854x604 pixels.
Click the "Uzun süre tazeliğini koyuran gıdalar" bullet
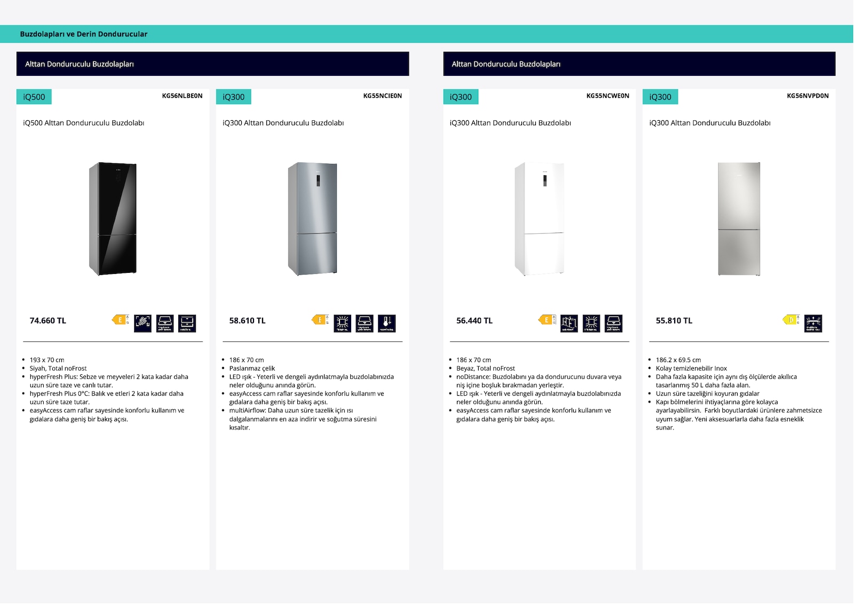(708, 394)
